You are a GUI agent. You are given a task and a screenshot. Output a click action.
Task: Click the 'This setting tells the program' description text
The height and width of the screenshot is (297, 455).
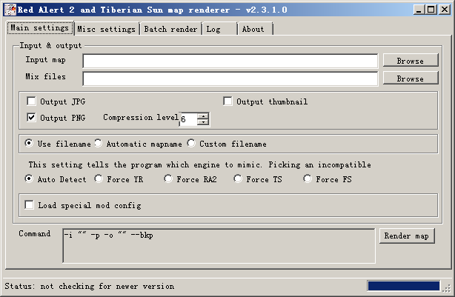point(199,164)
